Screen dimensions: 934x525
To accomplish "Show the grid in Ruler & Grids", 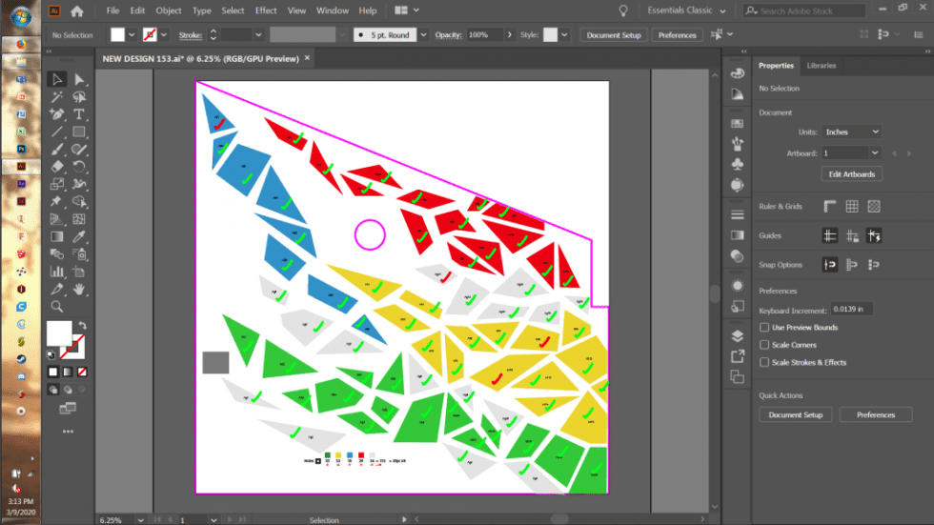I will [x=852, y=206].
